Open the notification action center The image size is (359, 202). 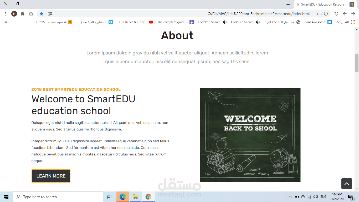coord(350,197)
